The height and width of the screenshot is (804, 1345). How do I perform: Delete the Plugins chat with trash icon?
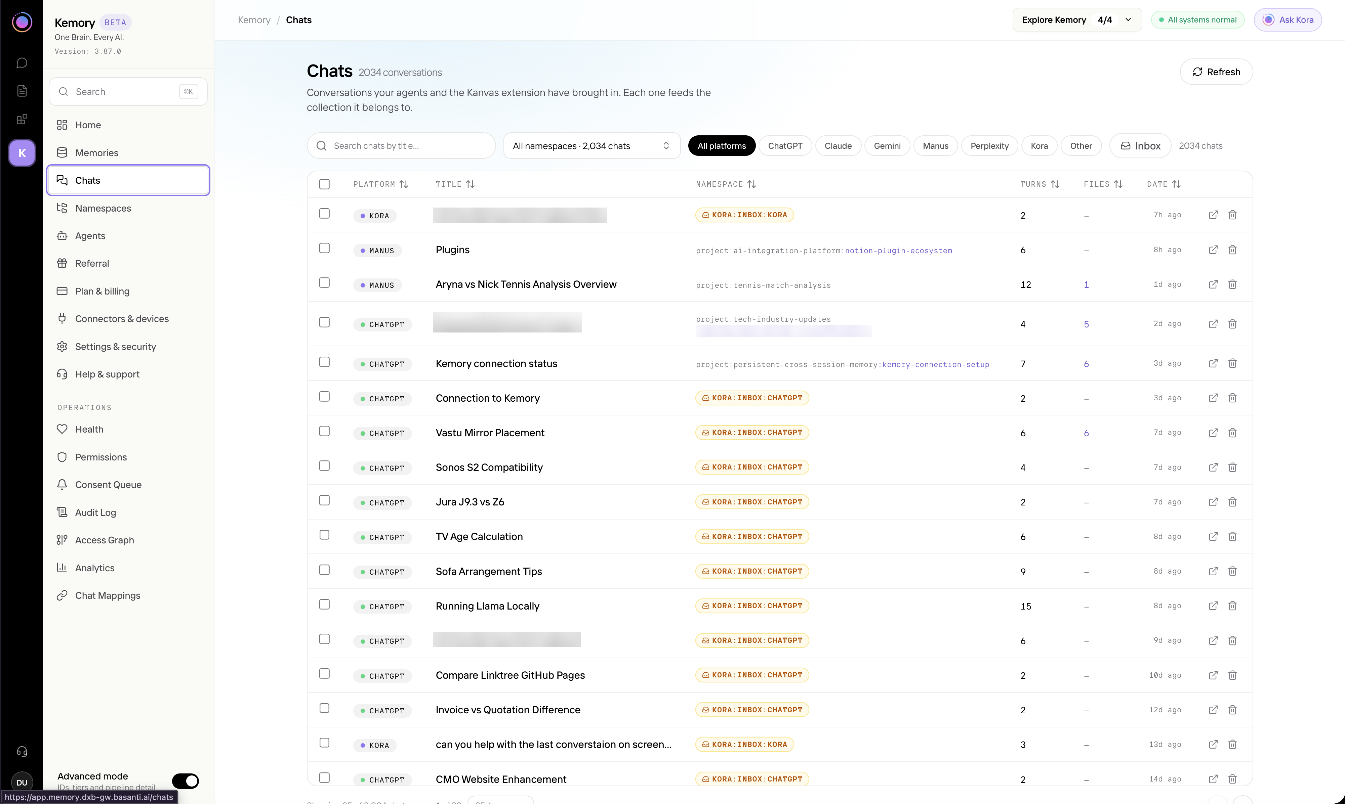[1232, 250]
